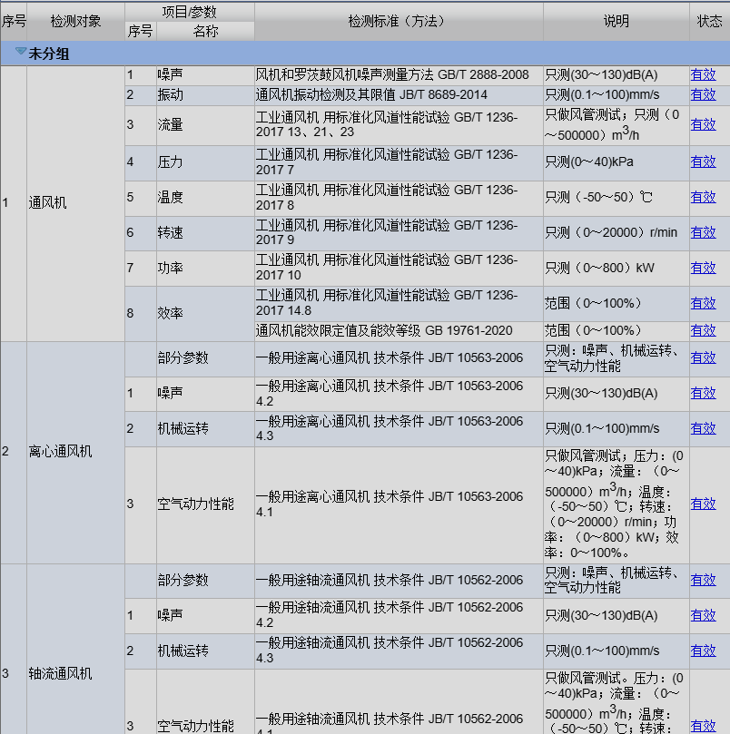Click the 说明 column header
This screenshot has height=734, width=730.
coord(616,21)
